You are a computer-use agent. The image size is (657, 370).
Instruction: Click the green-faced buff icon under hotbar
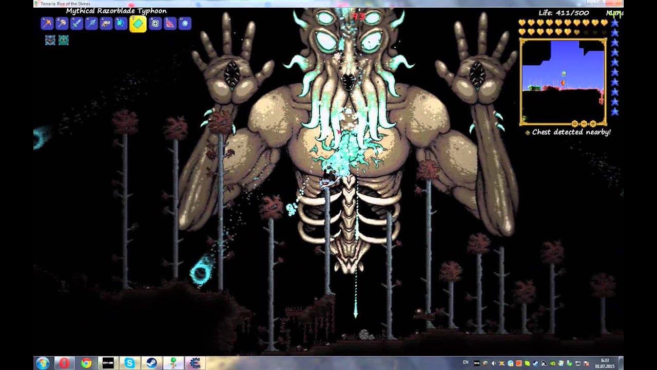click(x=64, y=40)
